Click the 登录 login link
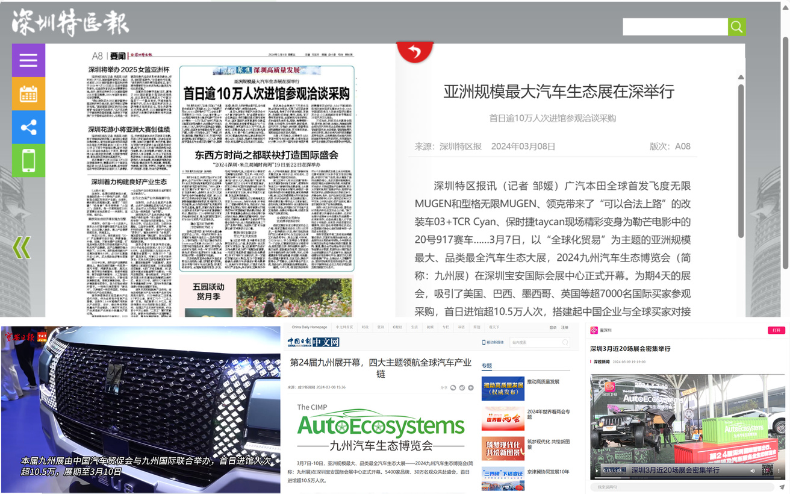 click(x=553, y=327)
